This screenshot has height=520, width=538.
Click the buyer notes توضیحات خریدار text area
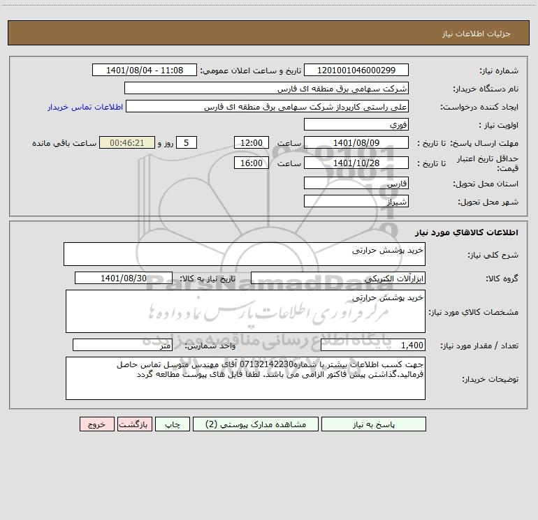245,378
